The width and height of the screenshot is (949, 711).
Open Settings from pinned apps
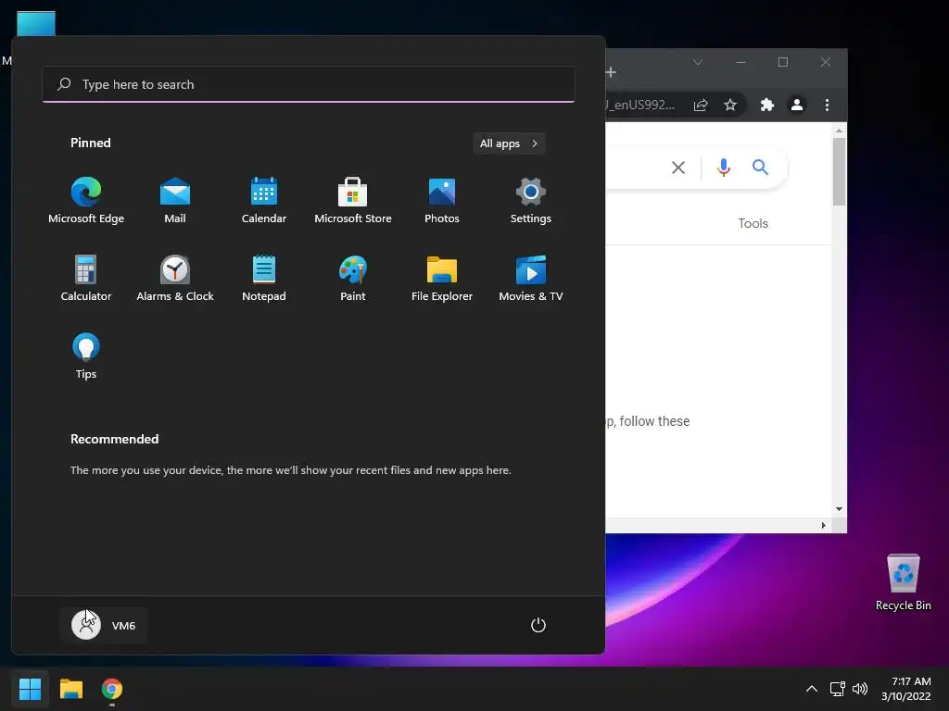[x=531, y=201]
